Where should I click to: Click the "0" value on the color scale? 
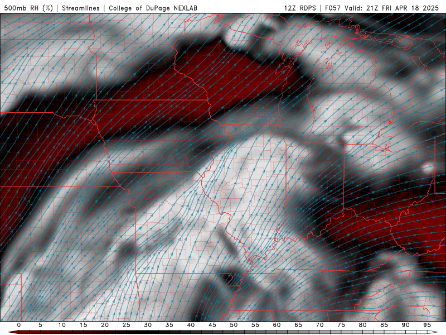[19, 325]
